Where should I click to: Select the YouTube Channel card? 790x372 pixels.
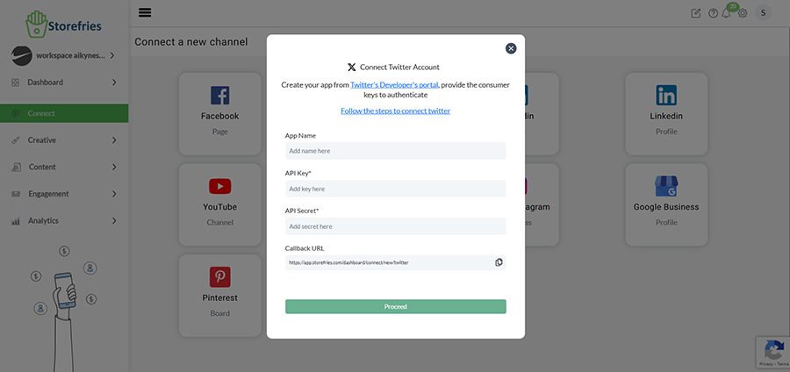[219, 204]
